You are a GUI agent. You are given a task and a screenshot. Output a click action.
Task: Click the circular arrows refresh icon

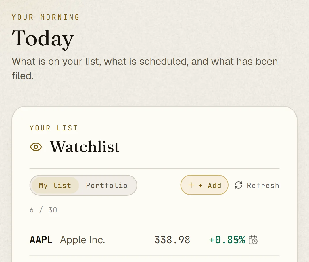tap(239, 185)
